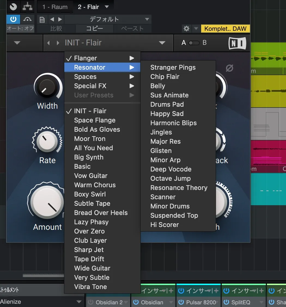Image resolution: width=286 pixels, height=307 pixels.
Task: Open the preset file document icon
Action: coord(42,20)
